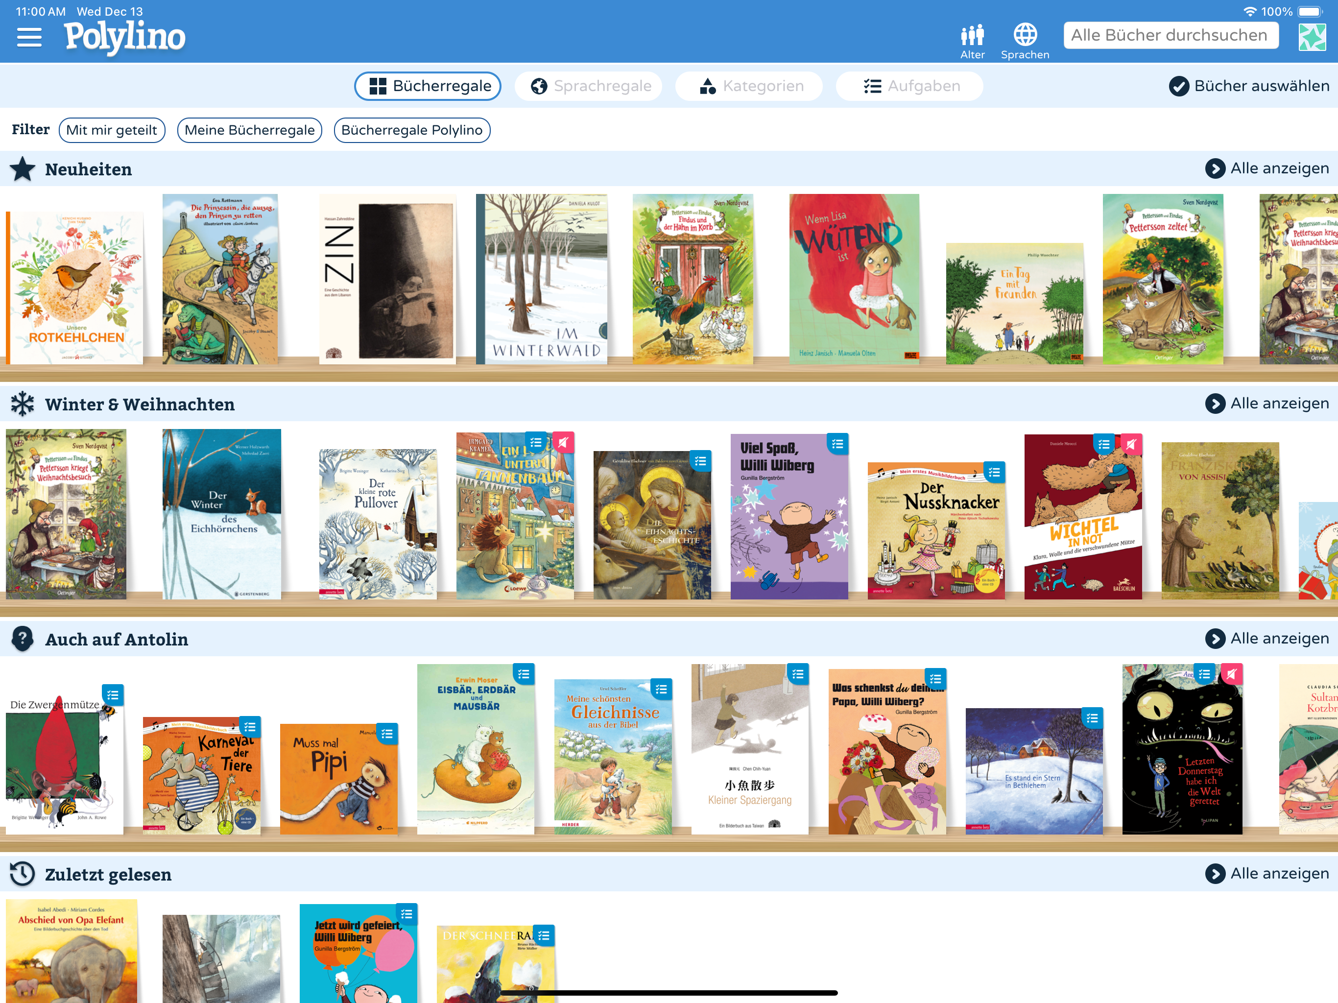
Task: Tap the 11:00 AM clock in status bar
Action: coord(41,11)
